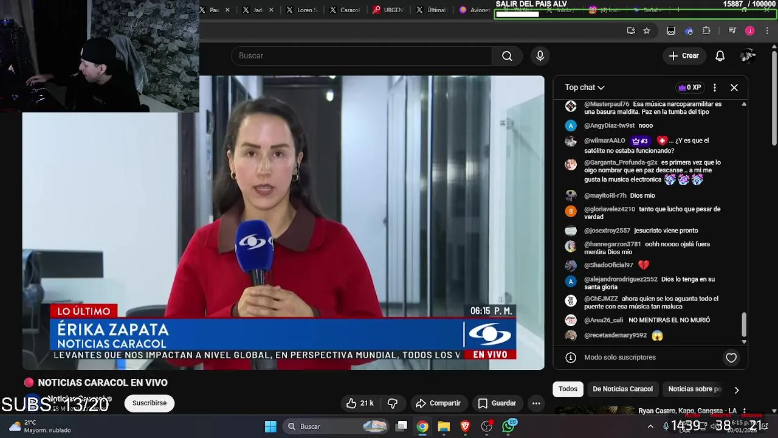Image resolution: width=778 pixels, height=438 pixels.
Task: Select De Noticias Caracol filter chip
Action: pos(622,389)
